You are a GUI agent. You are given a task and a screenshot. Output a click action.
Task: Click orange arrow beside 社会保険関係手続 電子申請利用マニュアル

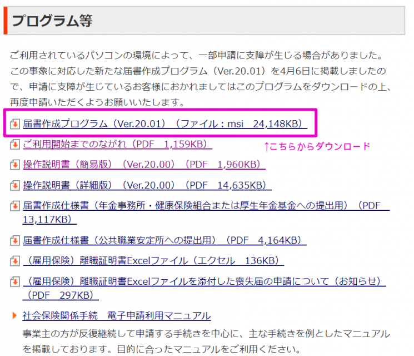click(14, 315)
